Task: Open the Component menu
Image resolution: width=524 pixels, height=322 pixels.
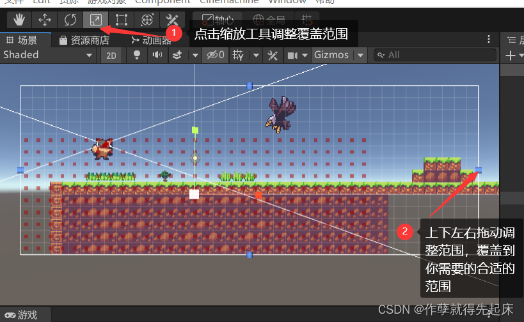Action: pos(163,2)
